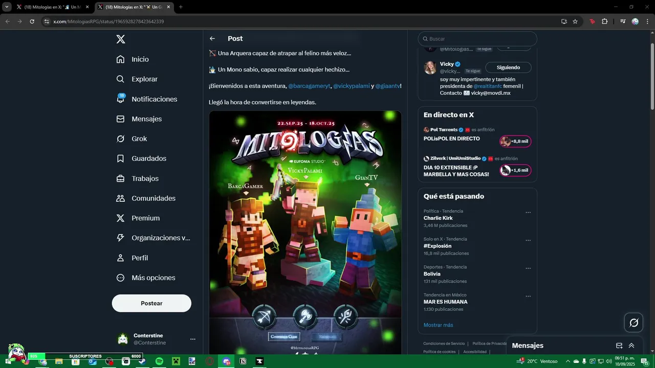This screenshot has width=655, height=368.
Task: Open Perfil in the sidebar
Action: (132, 258)
